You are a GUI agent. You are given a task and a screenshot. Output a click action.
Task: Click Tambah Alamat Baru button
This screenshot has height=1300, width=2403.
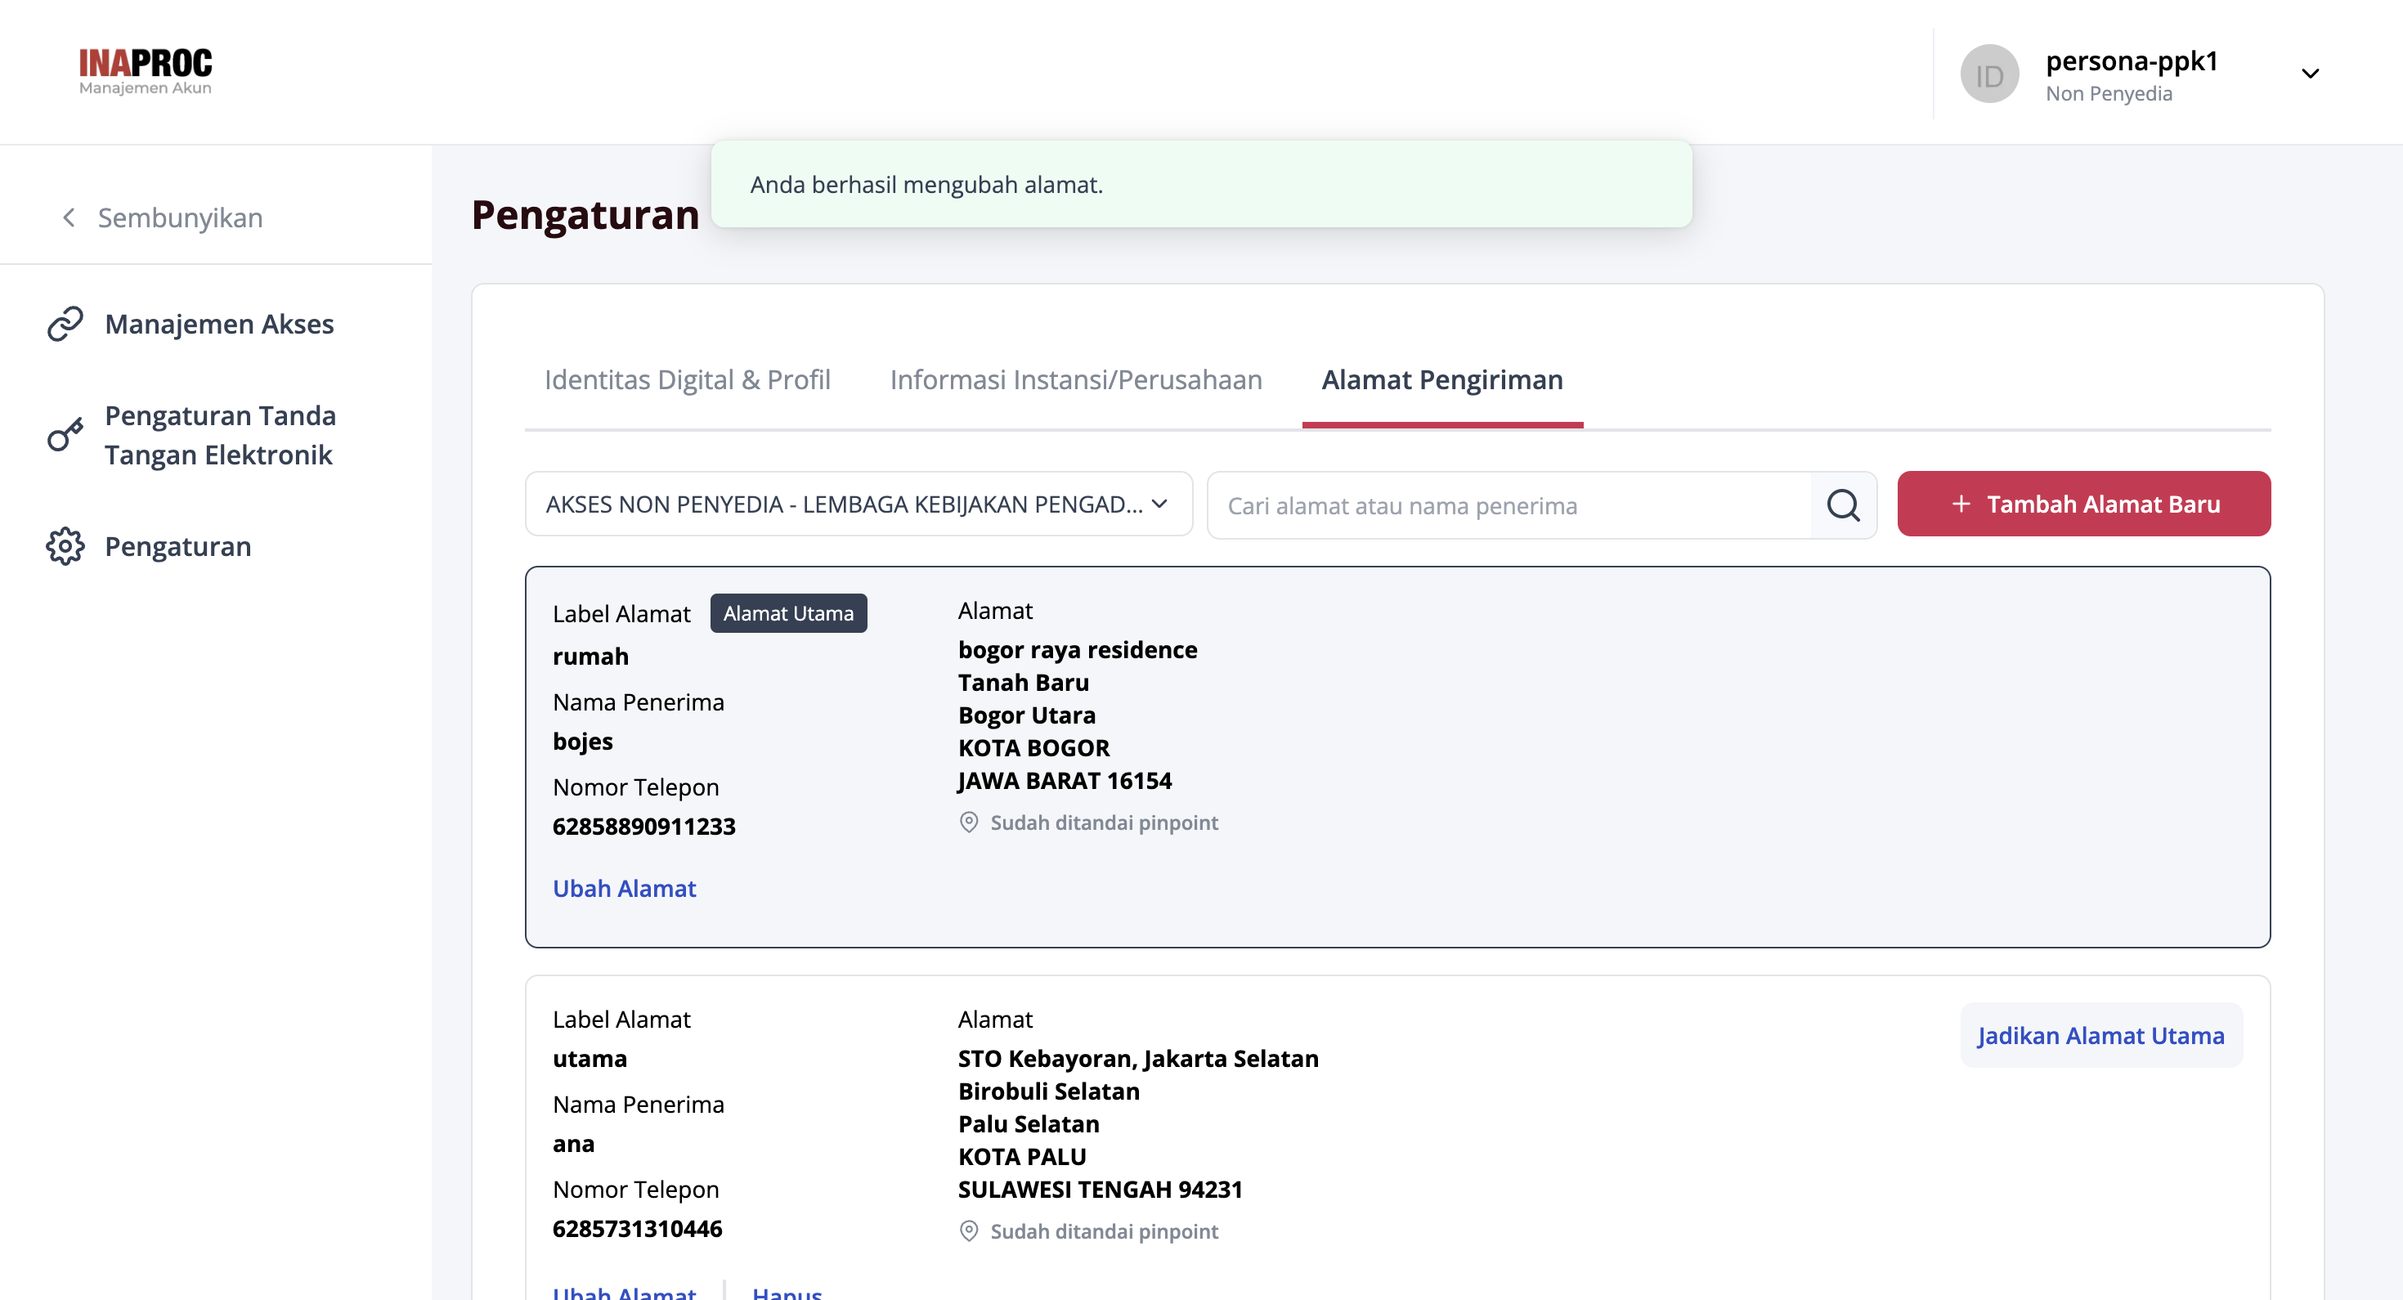click(x=2084, y=504)
